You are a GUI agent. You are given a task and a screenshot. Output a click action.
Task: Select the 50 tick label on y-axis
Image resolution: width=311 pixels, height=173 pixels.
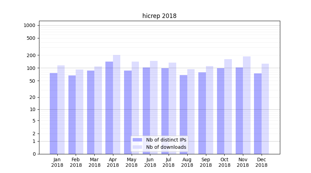coord(32,81)
